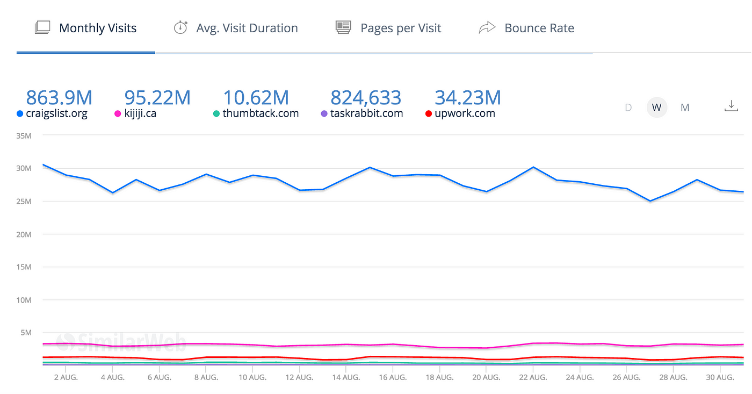Click the 15M y-axis label
Screen dimensions: 752x394
pos(24,267)
